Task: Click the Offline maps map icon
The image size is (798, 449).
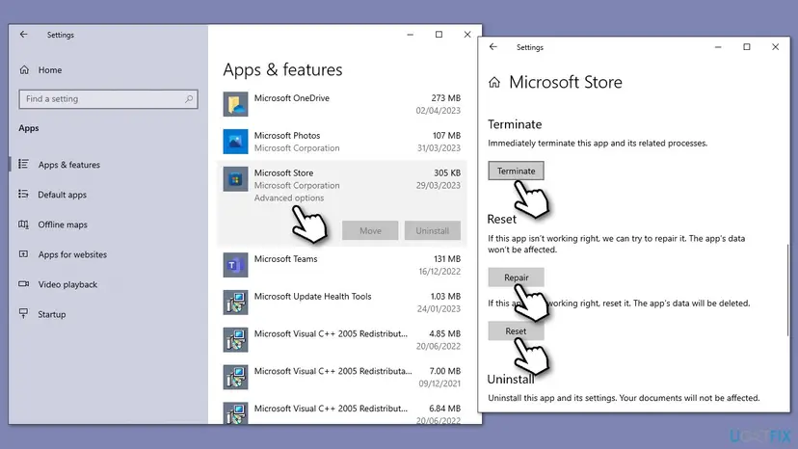Action: click(23, 224)
